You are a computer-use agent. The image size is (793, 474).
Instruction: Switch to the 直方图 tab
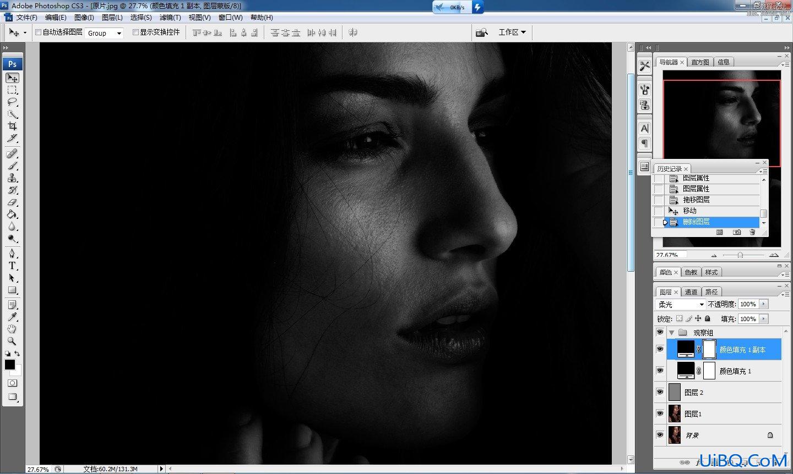pyautogui.click(x=700, y=62)
